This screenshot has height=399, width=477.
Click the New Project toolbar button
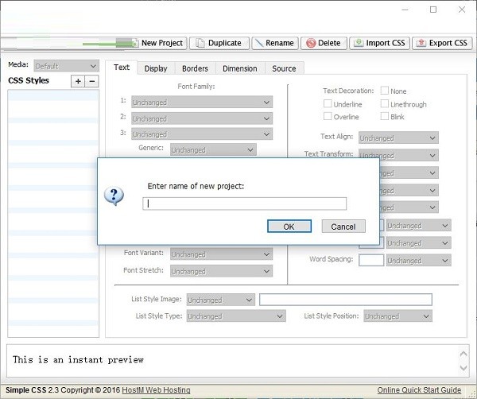coord(155,43)
